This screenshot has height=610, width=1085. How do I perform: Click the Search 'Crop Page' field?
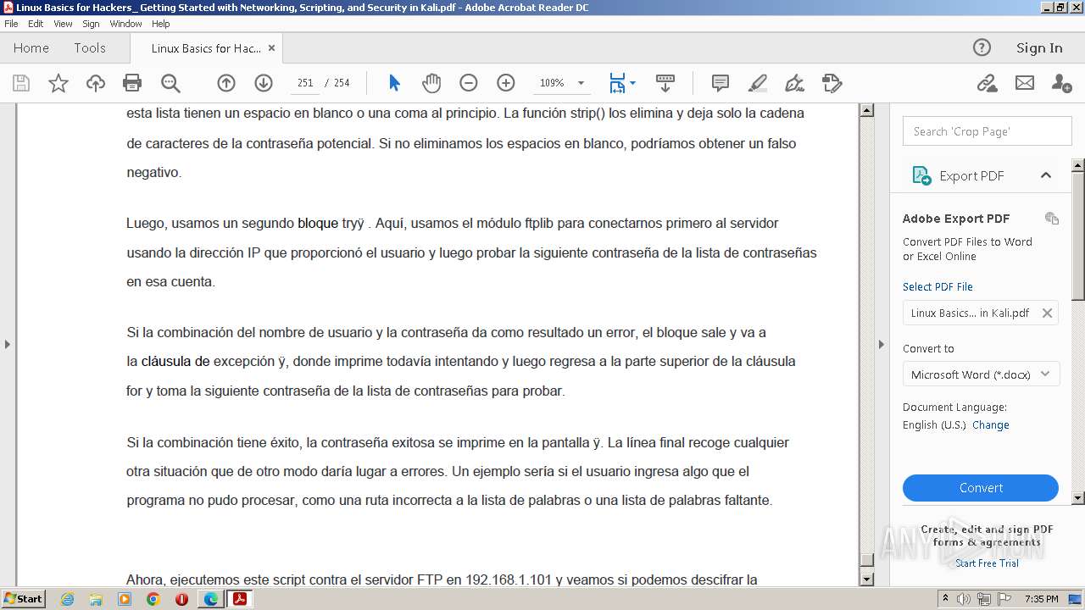(988, 131)
